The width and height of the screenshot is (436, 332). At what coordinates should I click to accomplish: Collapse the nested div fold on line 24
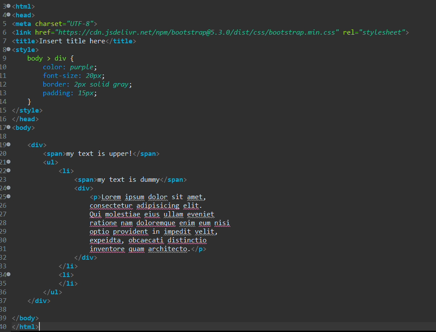tap(9, 188)
